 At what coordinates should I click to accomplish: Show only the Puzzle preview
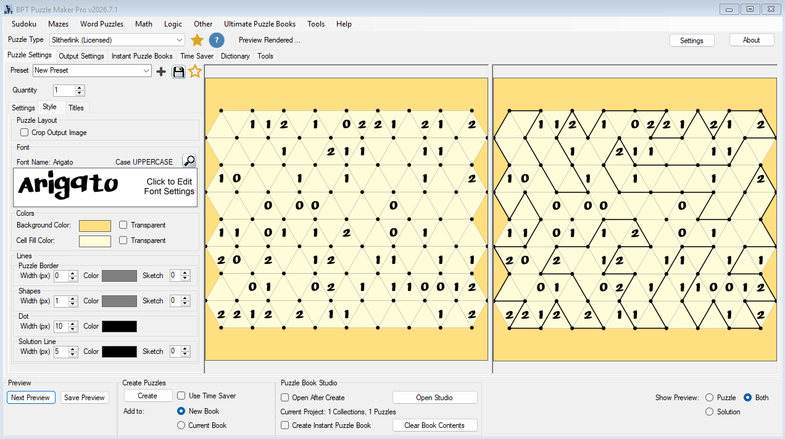point(709,398)
